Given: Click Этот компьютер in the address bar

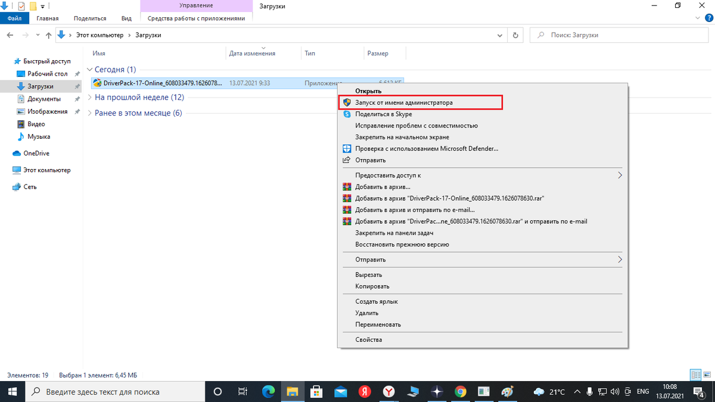Looking at the screenshot, I should pos(100,35).
